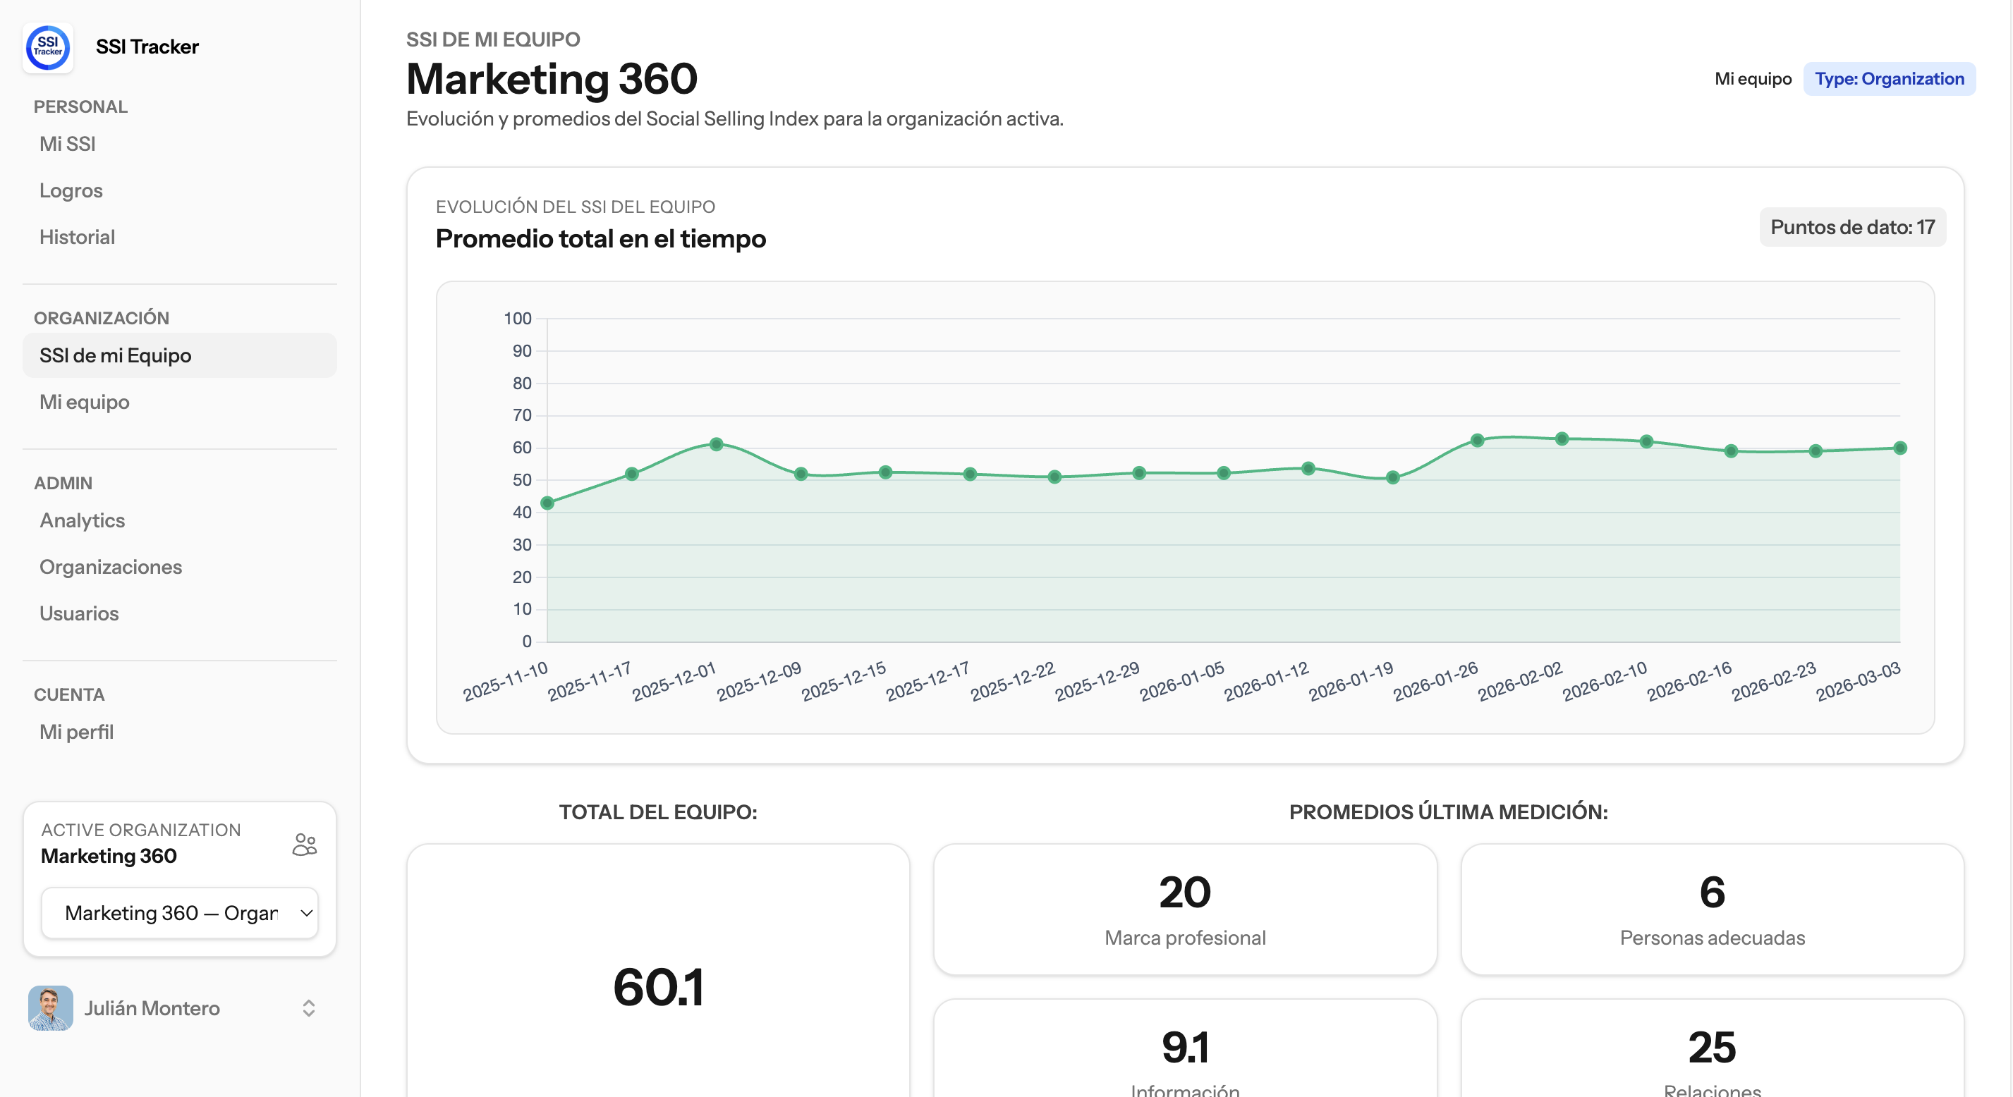
Task: Click the Puntos de dato: 17 badge
Action: click(1852, 228)
